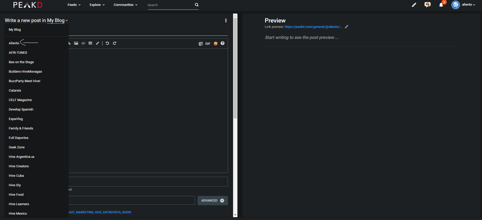The width and height of the screenshot is (482, 220).
Task: Pick the Hive Food community
Action: [37, 194]
